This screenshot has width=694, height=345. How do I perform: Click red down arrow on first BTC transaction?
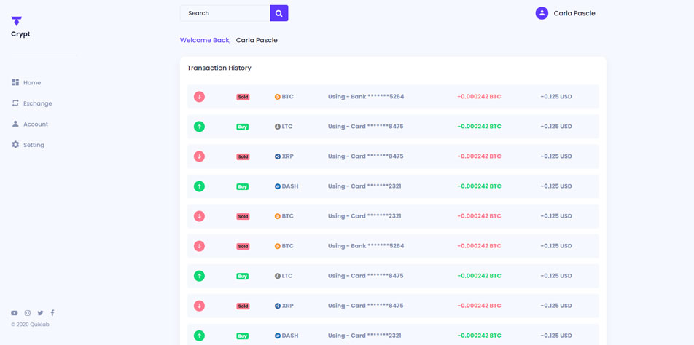(199, 97)
